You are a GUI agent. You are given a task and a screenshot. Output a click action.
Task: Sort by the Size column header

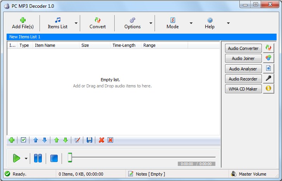click(x=95, y=45)
